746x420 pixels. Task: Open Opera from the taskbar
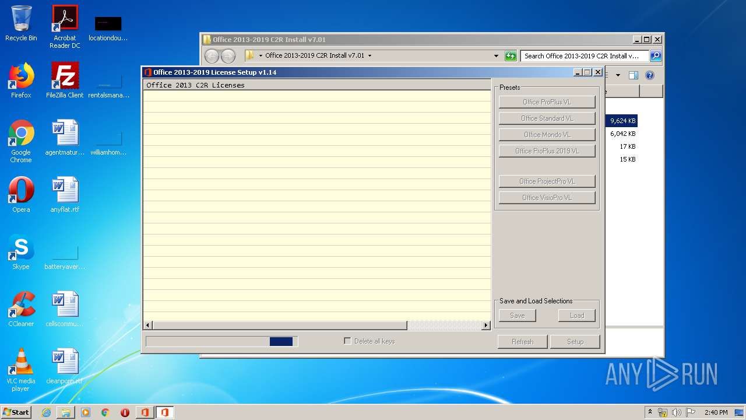(x=125, y=412)
